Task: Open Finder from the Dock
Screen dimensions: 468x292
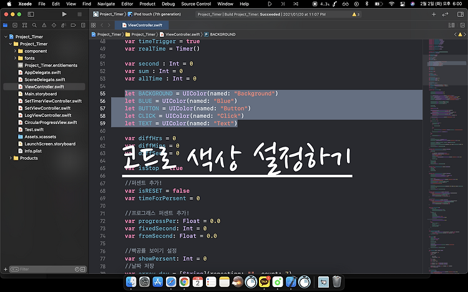Action: click(131, 282)
